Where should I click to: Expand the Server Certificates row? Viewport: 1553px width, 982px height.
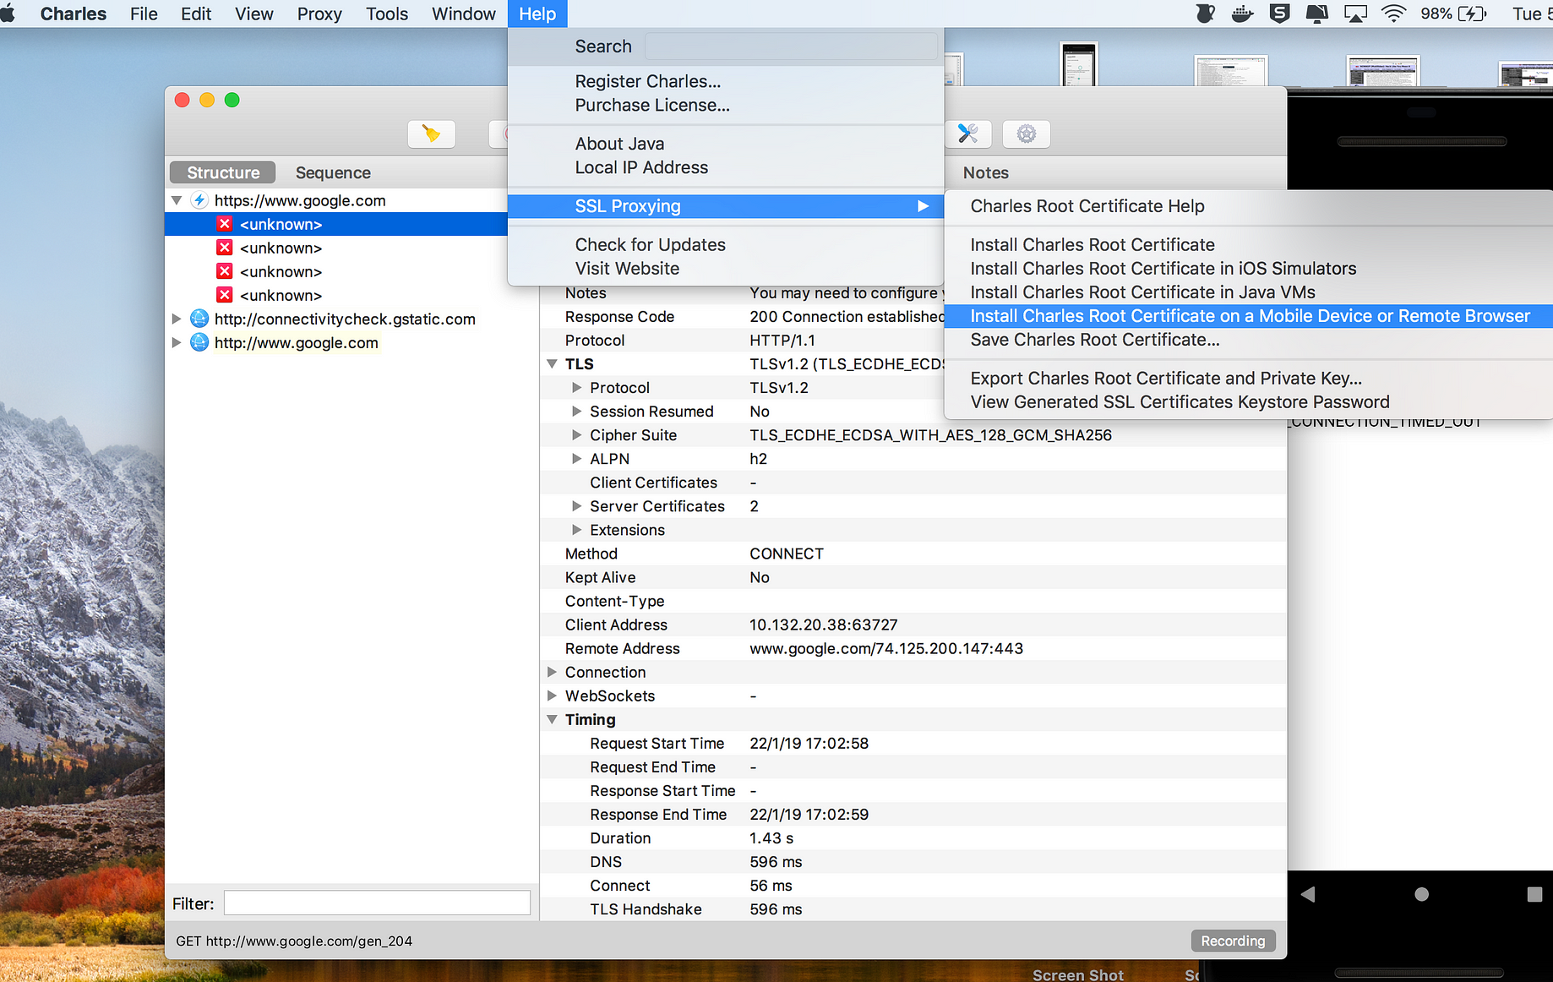click(x=576, y=506)
